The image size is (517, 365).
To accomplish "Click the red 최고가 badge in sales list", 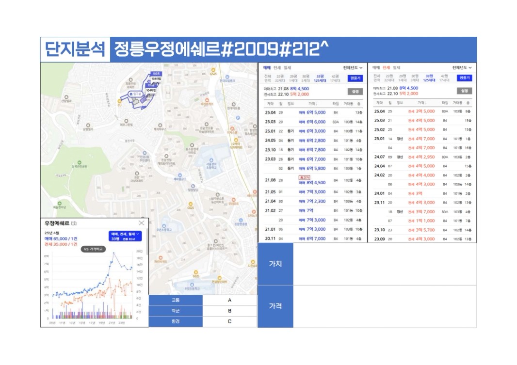I will click(x=304, y=177).
